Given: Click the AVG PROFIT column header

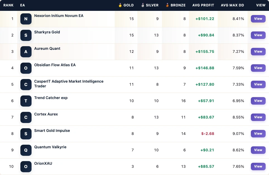Looking at the screenshot, I should click(203, 5).
